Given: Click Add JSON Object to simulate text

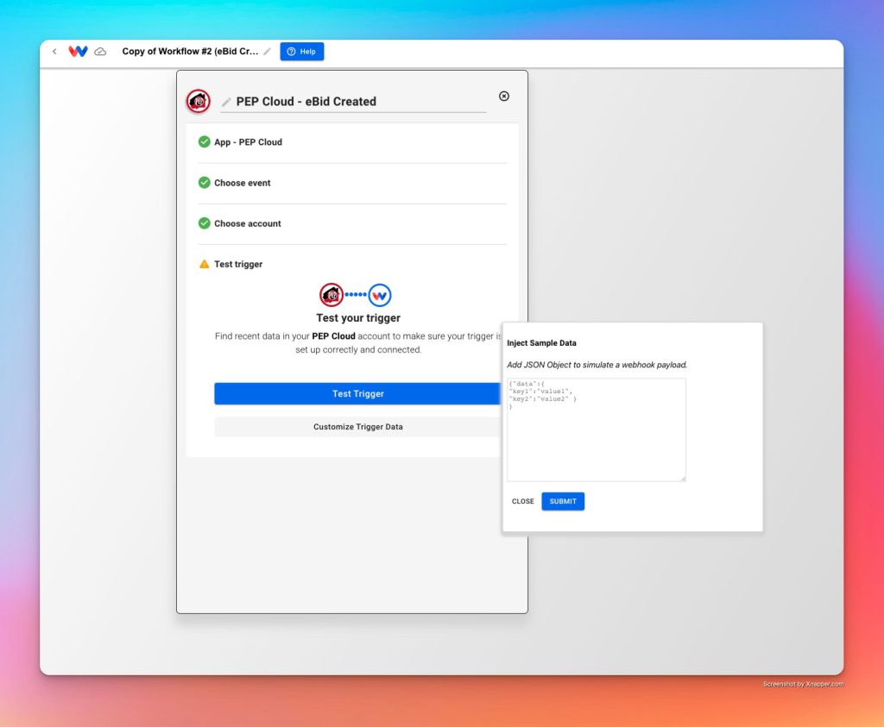Looking at the screenshot, I should (597, 364).
